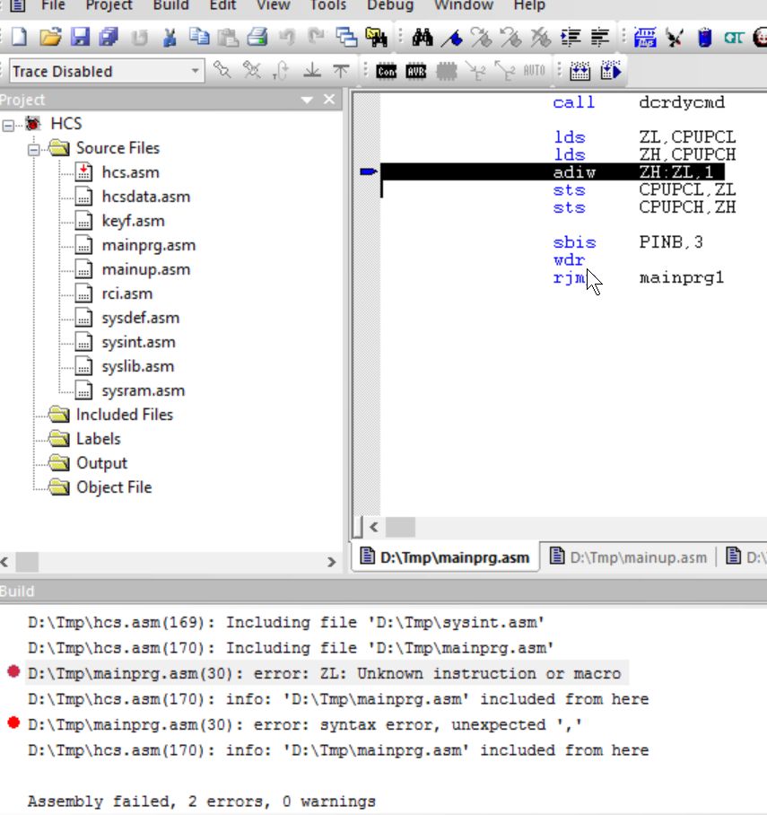Open the Find dialog with binoculars icon
The width and height of the screenshot is (767, 815).
point(423,38)
